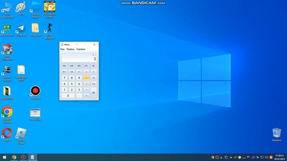Click digit 2 on the calculator
This screenshot has height=161, width=287.
72,89
